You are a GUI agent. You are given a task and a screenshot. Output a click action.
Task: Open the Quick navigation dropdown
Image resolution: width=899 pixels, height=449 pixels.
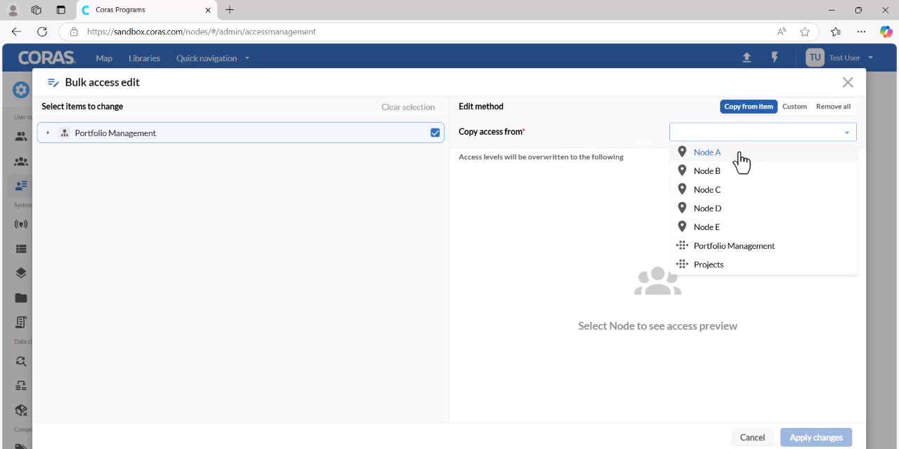click(x=213, y=58)
